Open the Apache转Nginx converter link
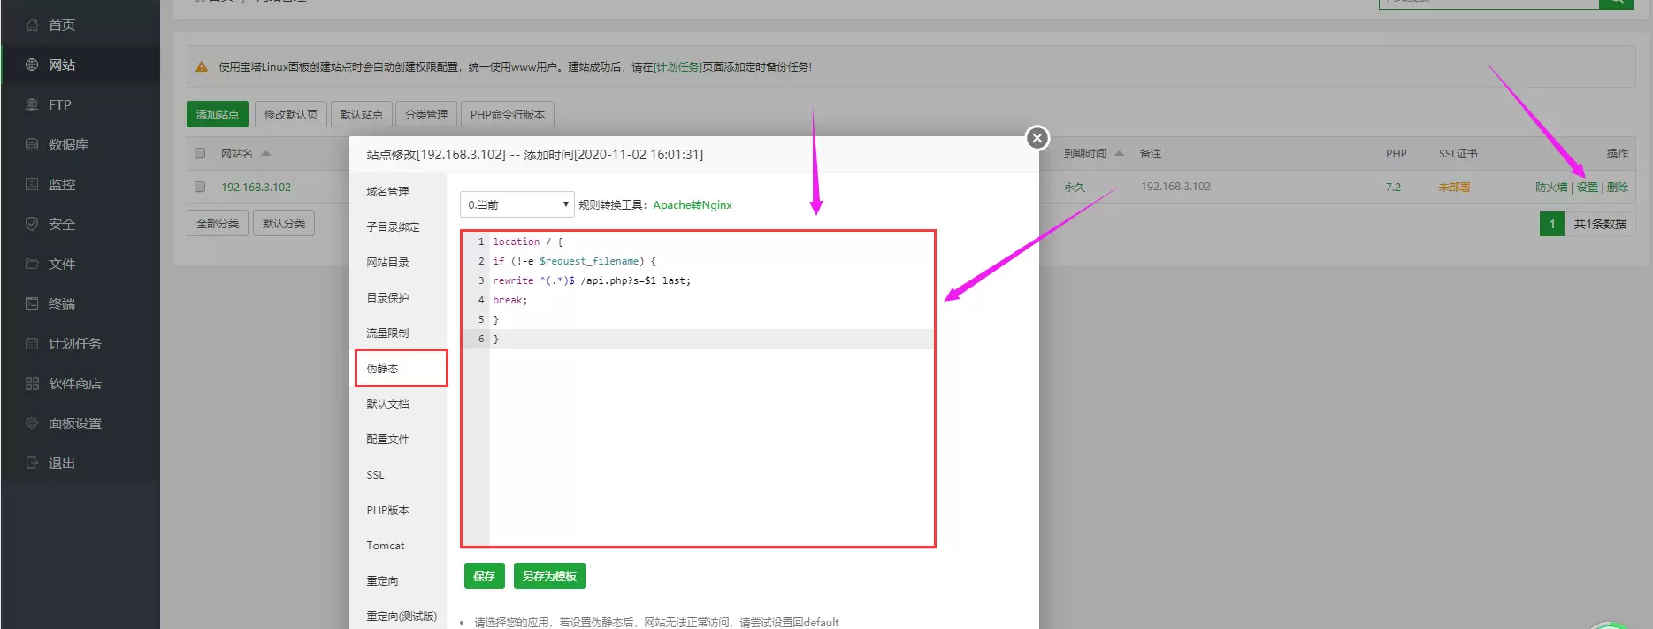This screenshot has height=629, width=1653. 692,204
